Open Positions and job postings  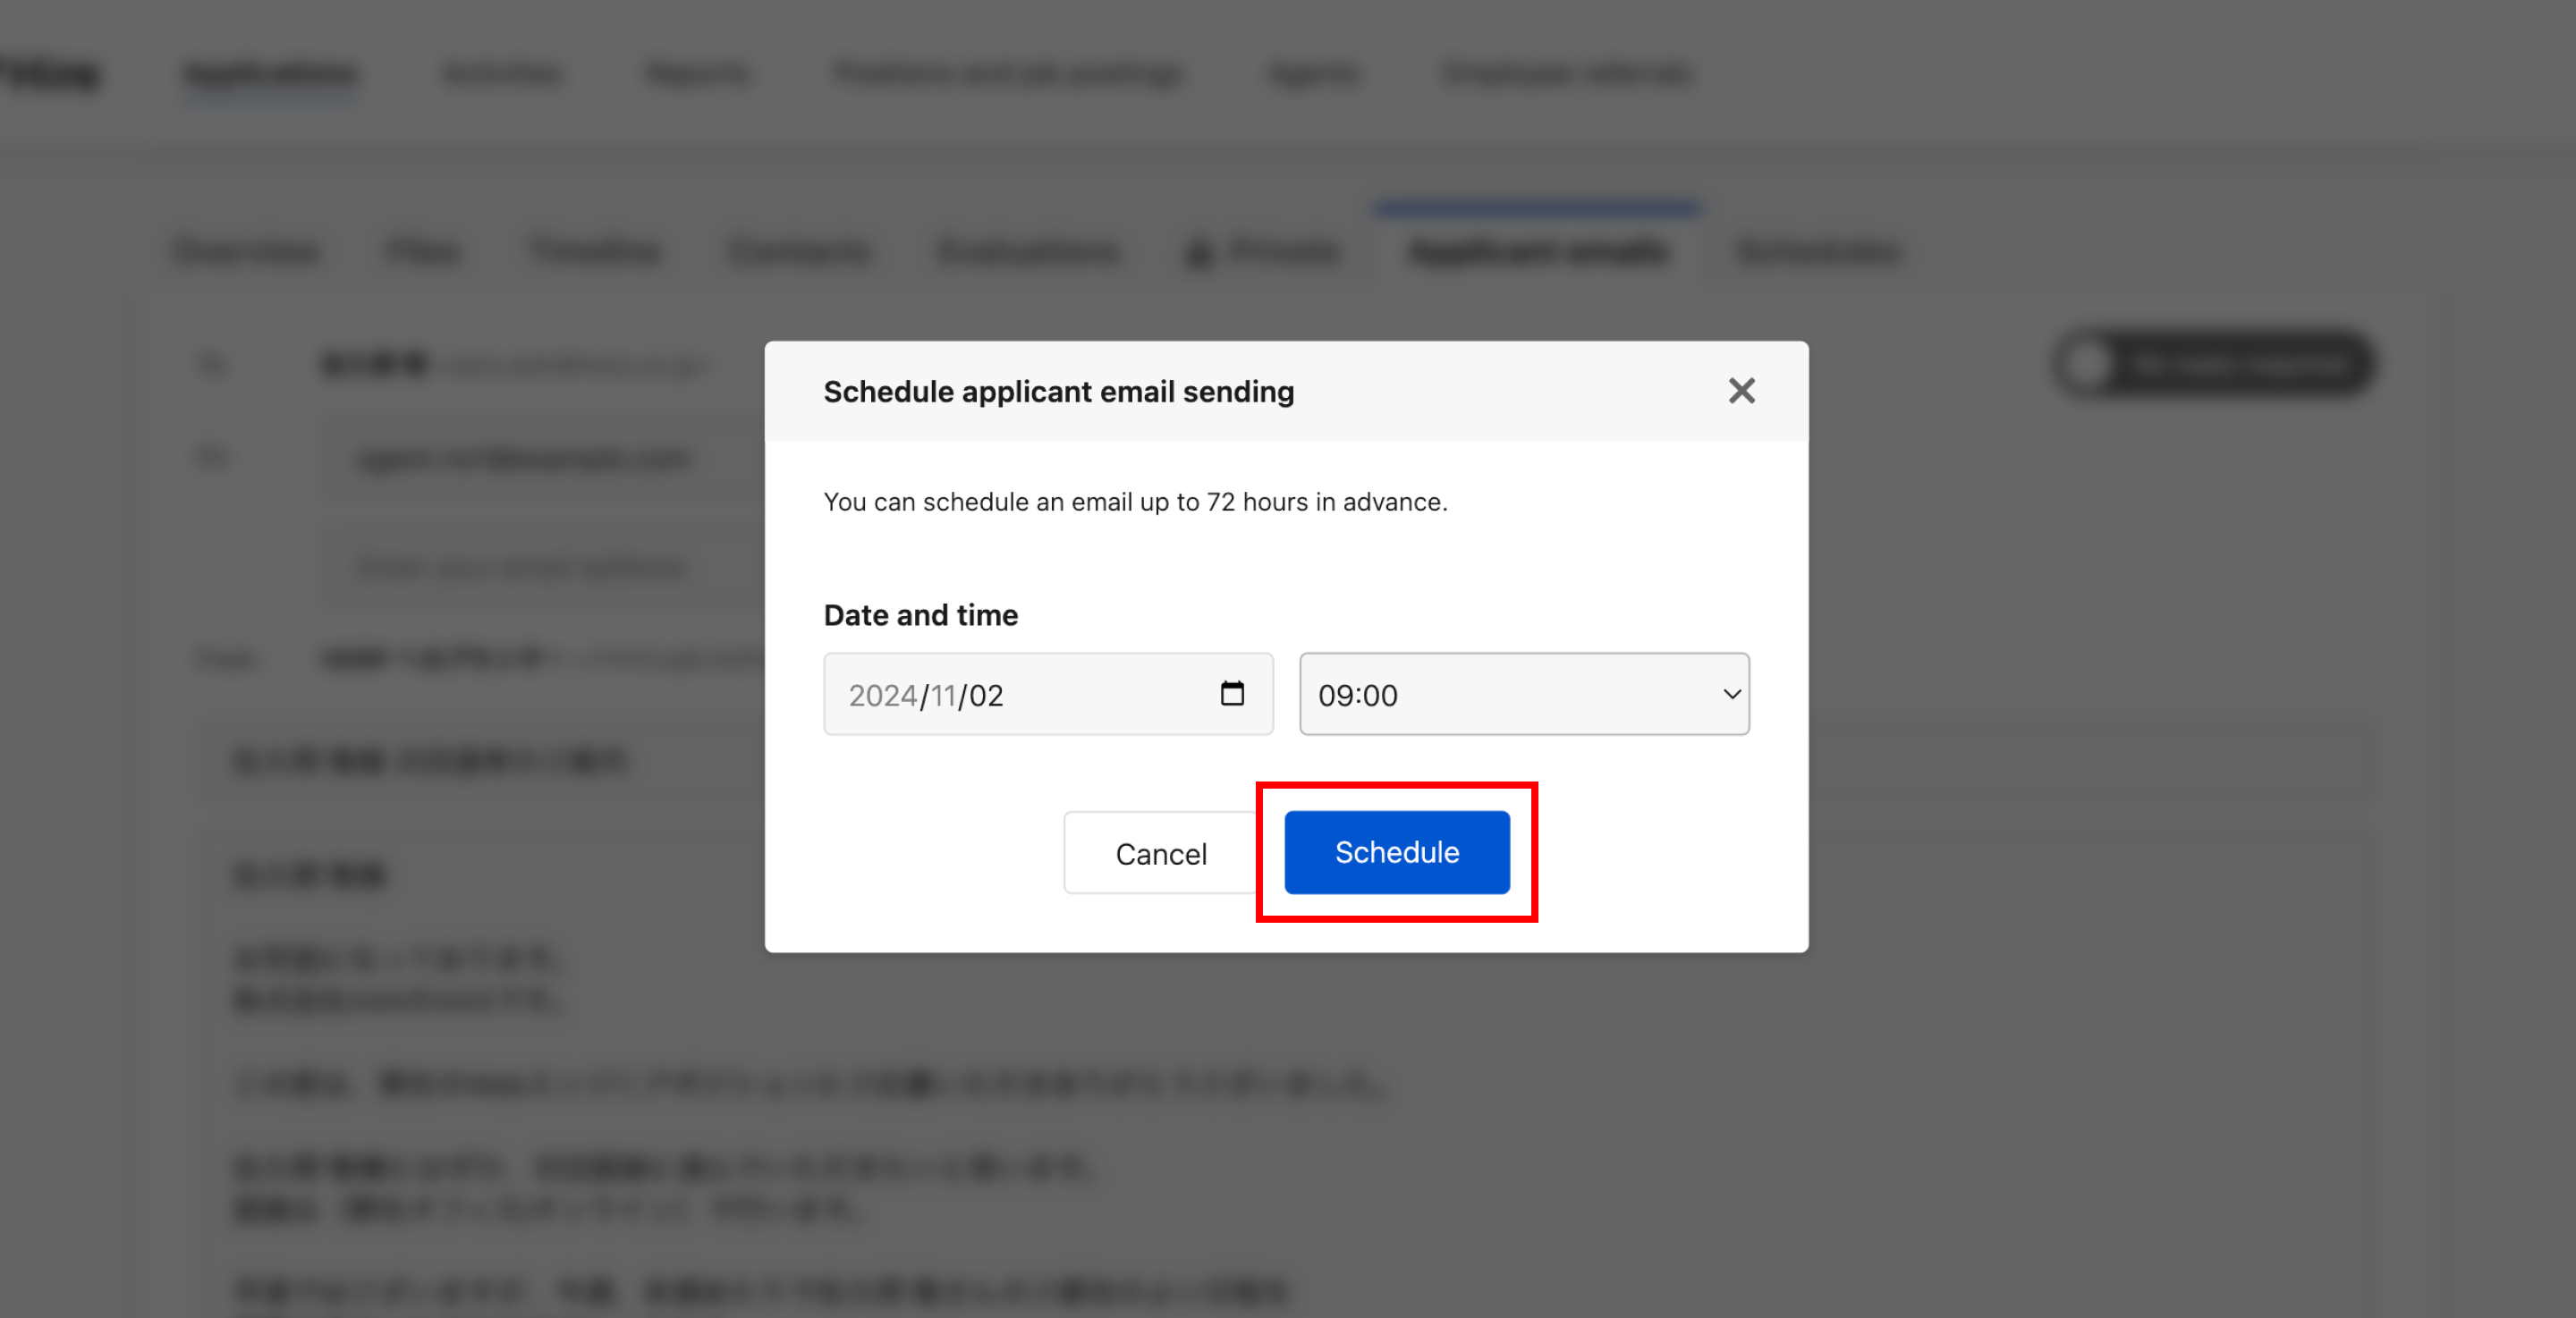[1008, 74]
